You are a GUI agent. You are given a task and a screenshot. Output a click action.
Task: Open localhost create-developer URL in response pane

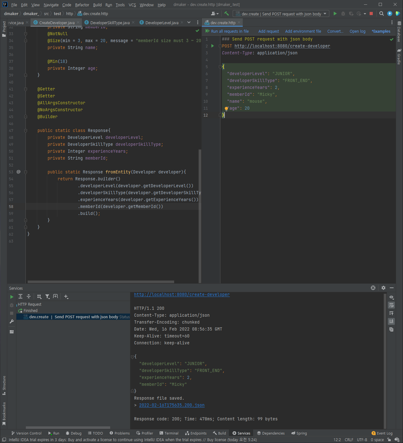182,294
